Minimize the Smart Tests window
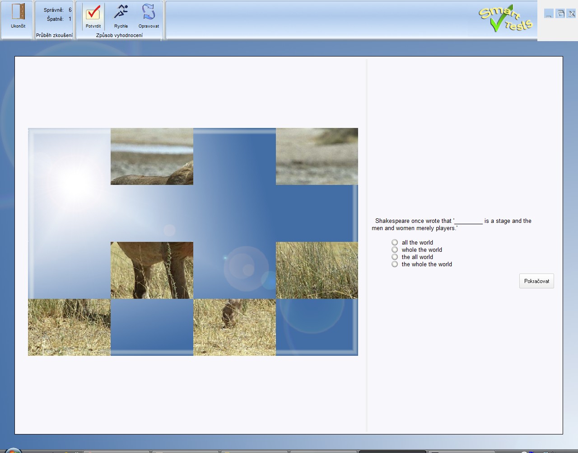 [x=549, y=14]
